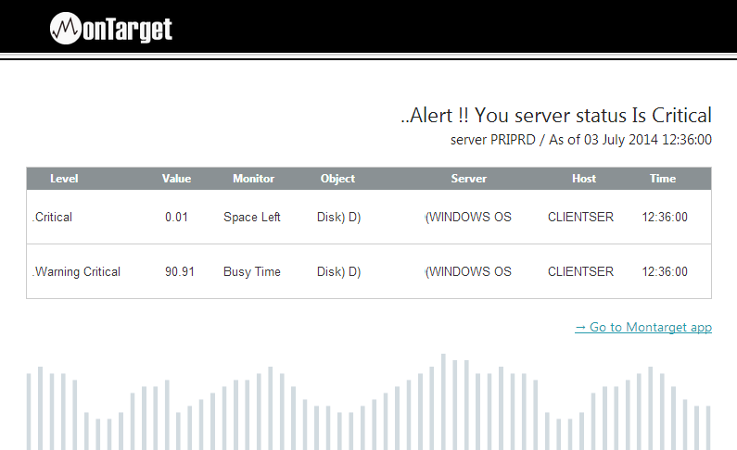Select the 0.01 value cell
This screenshot has height=450, width=737.
[176, 217]
